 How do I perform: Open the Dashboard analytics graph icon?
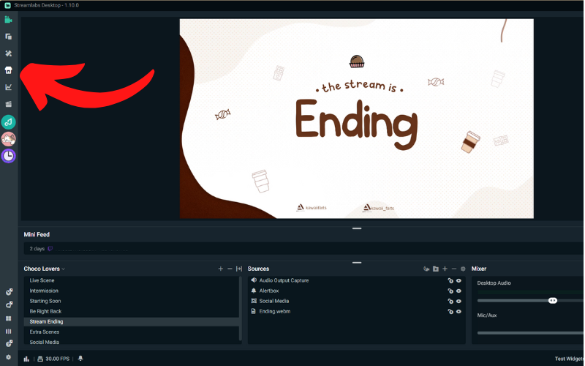pyautogui.click(x=9, y=87)
